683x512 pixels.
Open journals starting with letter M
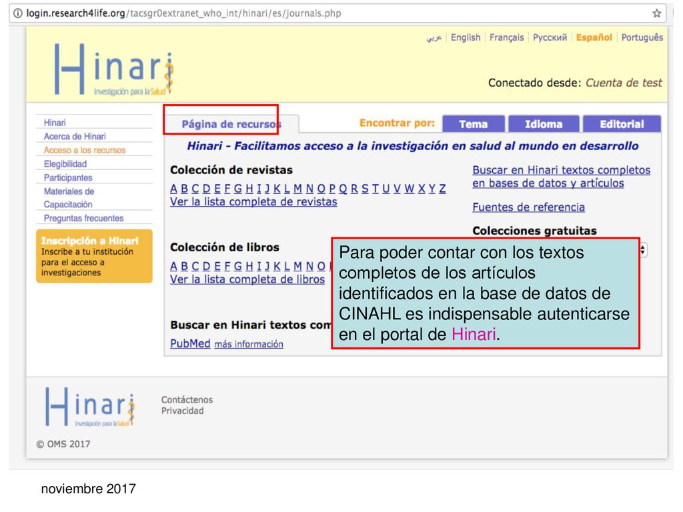click(x=298, y=189)
